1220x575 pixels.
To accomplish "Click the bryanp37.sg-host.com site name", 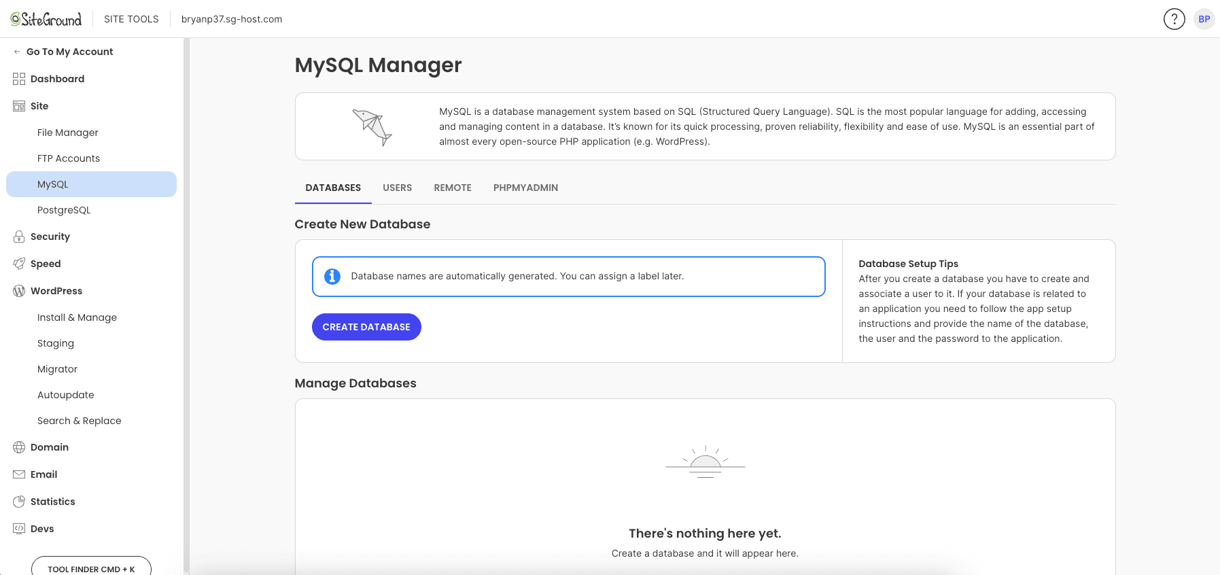I will click(232, 19).
